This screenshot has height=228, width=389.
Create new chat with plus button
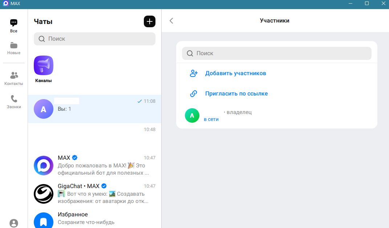[149, 21]
